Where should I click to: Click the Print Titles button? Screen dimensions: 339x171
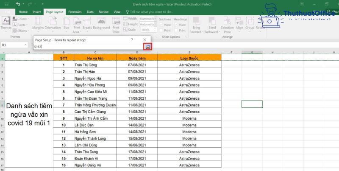[x=116, y=25]
